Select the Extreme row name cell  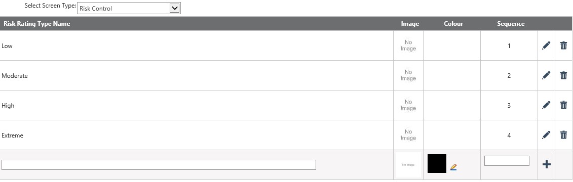(x=197, y=135)
